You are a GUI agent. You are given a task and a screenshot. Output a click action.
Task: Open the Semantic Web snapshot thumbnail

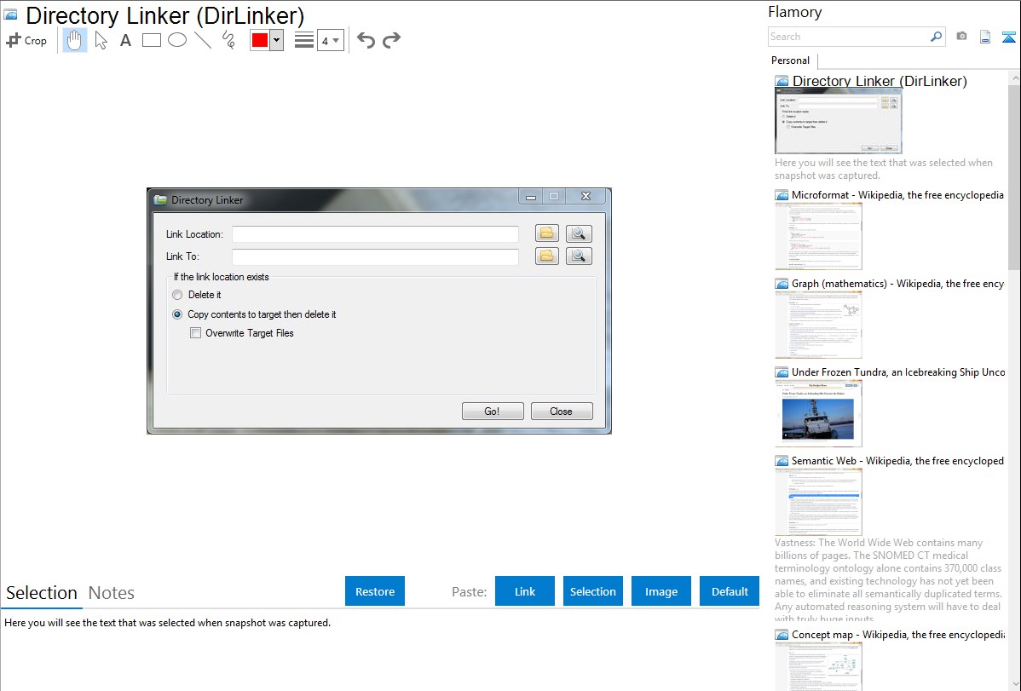coord(818,502)
